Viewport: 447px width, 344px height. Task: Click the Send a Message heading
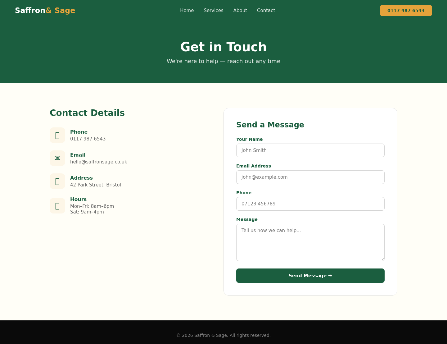(x=270, y=125)
